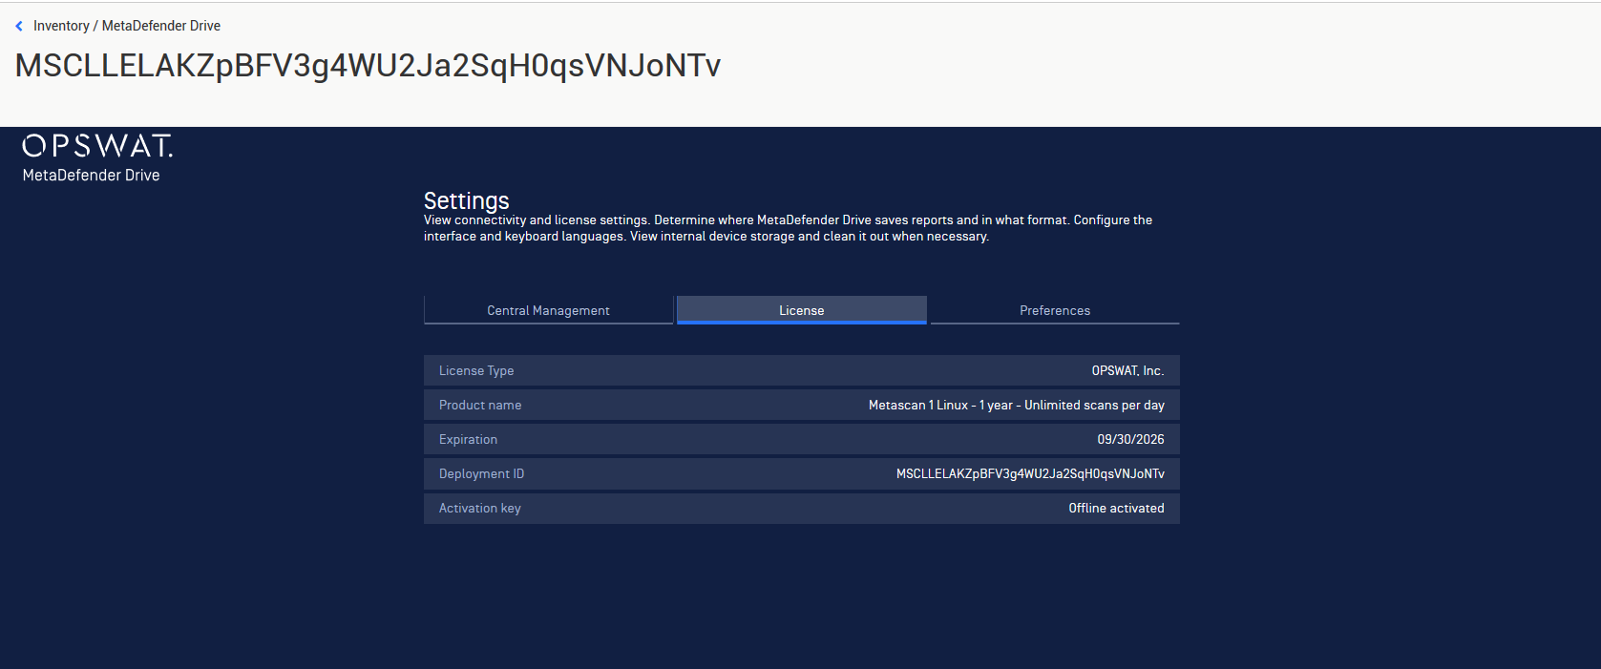
Task: Click the OPSWAT, Inc. value
Action: [x=1127, y=370]
